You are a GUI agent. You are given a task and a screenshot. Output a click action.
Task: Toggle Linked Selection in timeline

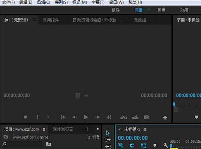(x=143, y=145)
